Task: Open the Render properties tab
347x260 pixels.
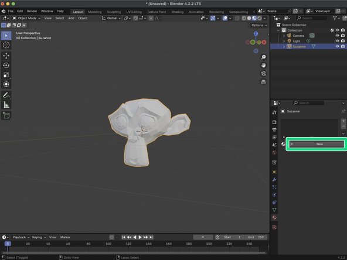Action: 274,122
